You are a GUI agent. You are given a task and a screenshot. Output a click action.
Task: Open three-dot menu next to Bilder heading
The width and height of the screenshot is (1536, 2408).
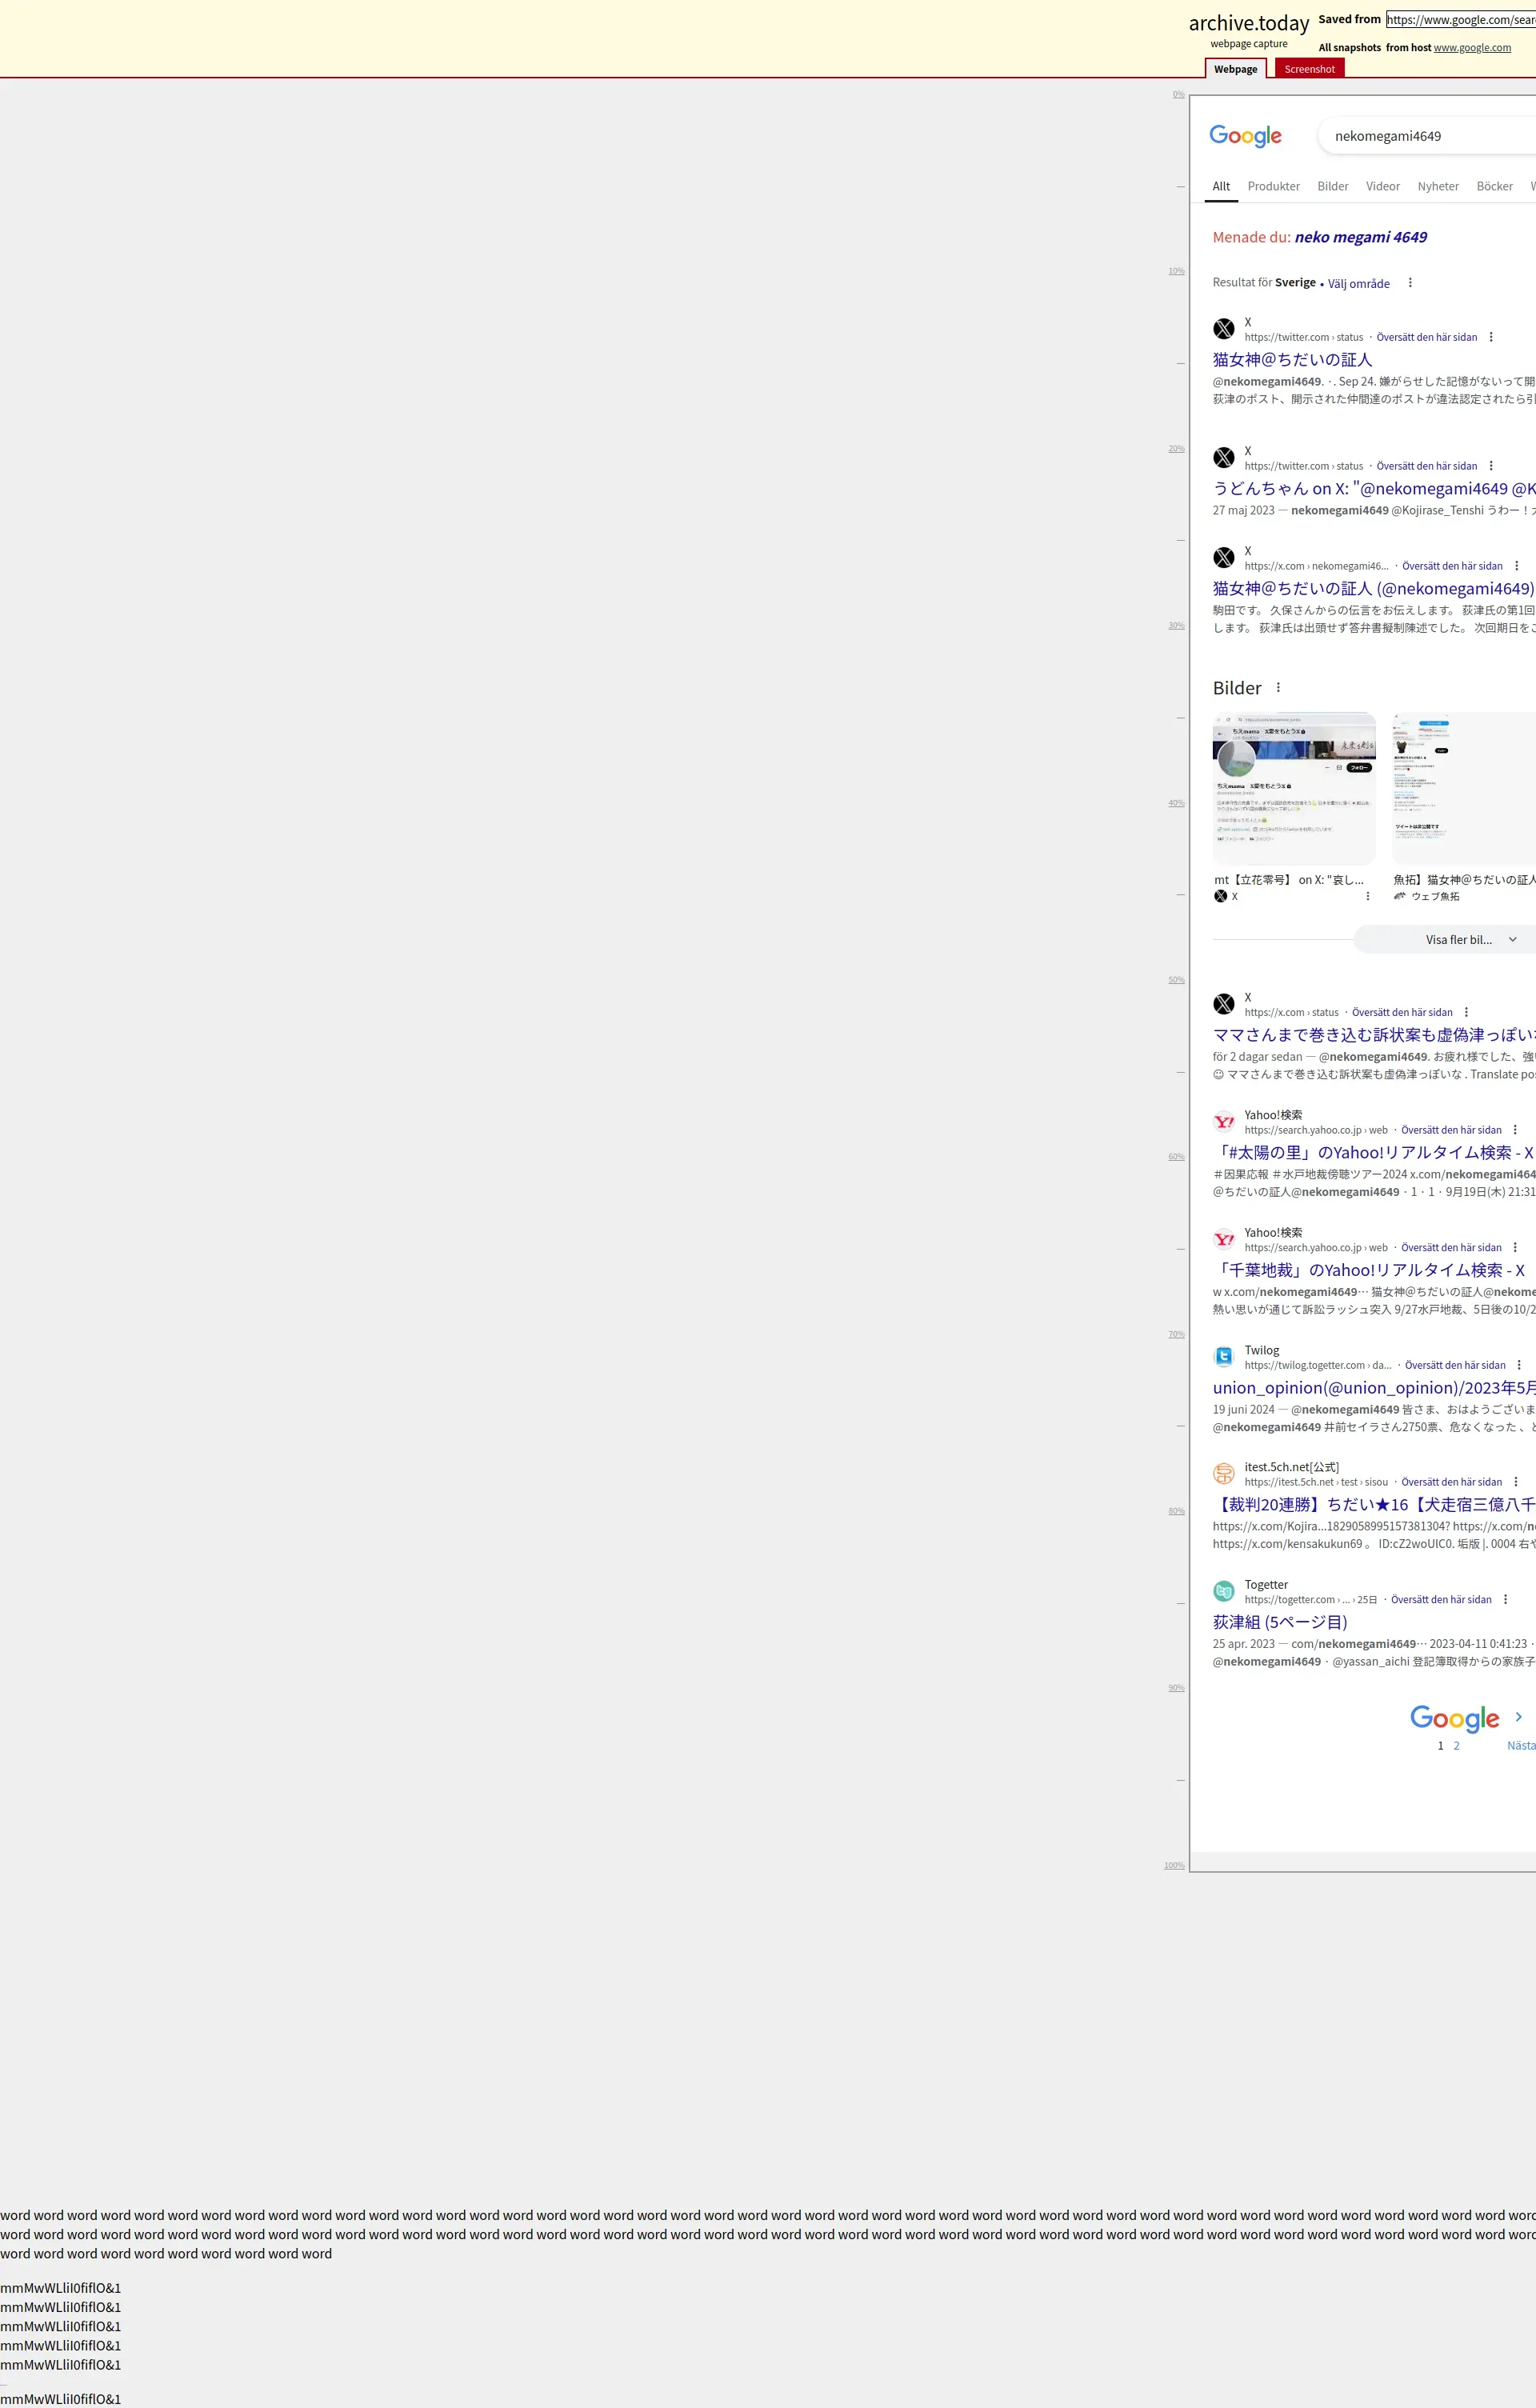[1278, 688]
